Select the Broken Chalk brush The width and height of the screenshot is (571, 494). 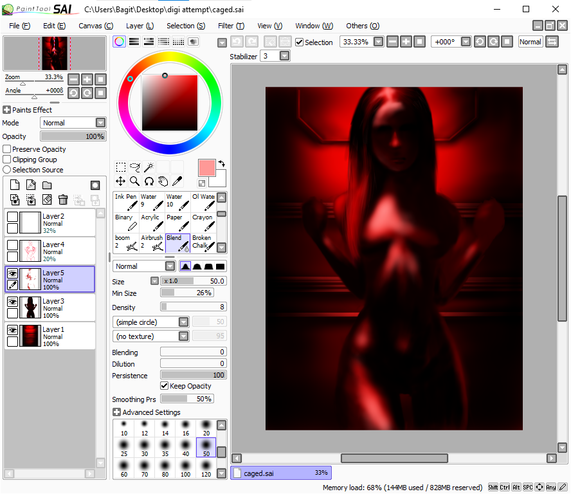click(204, 243)
